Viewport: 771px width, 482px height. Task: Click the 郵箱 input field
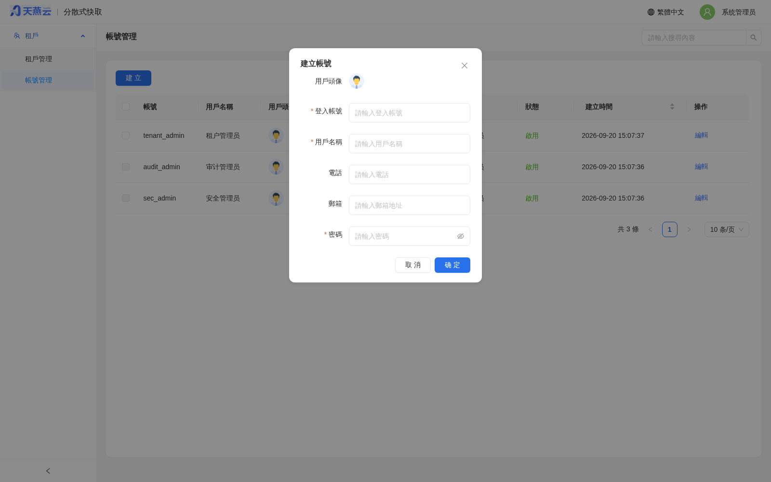coord(410,205)
